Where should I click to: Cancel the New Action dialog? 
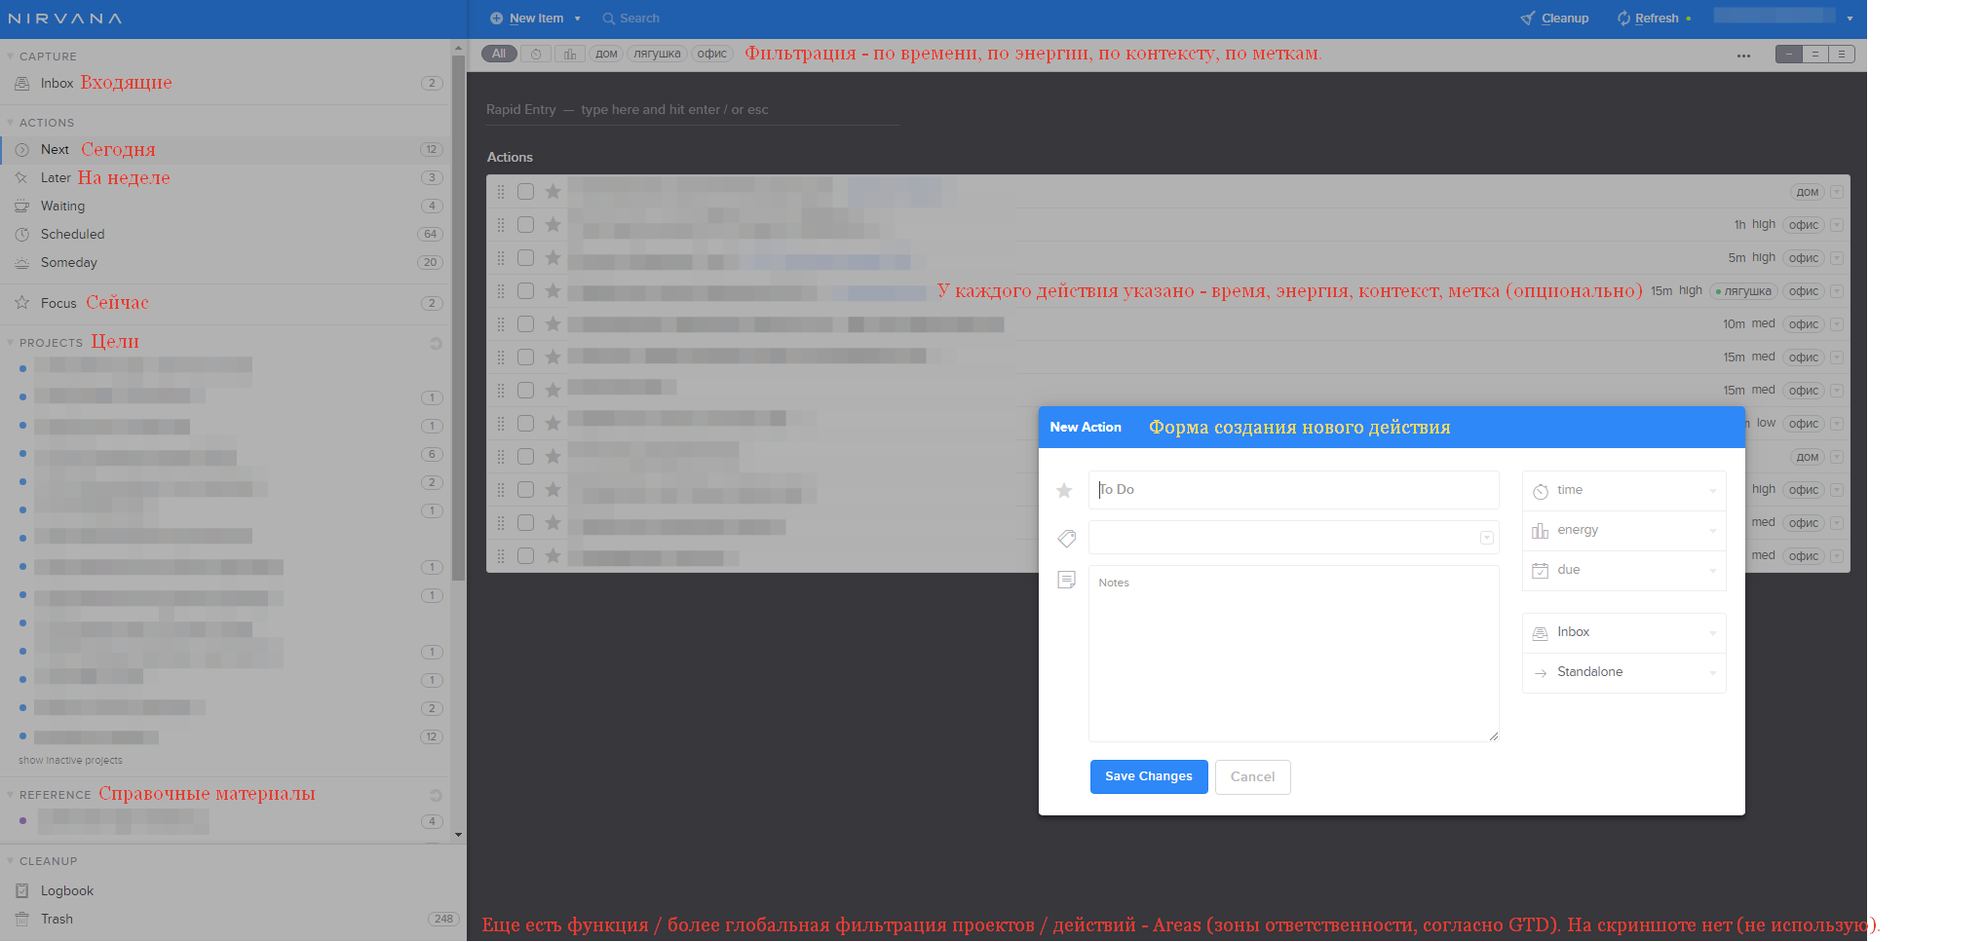(1252, 776)
